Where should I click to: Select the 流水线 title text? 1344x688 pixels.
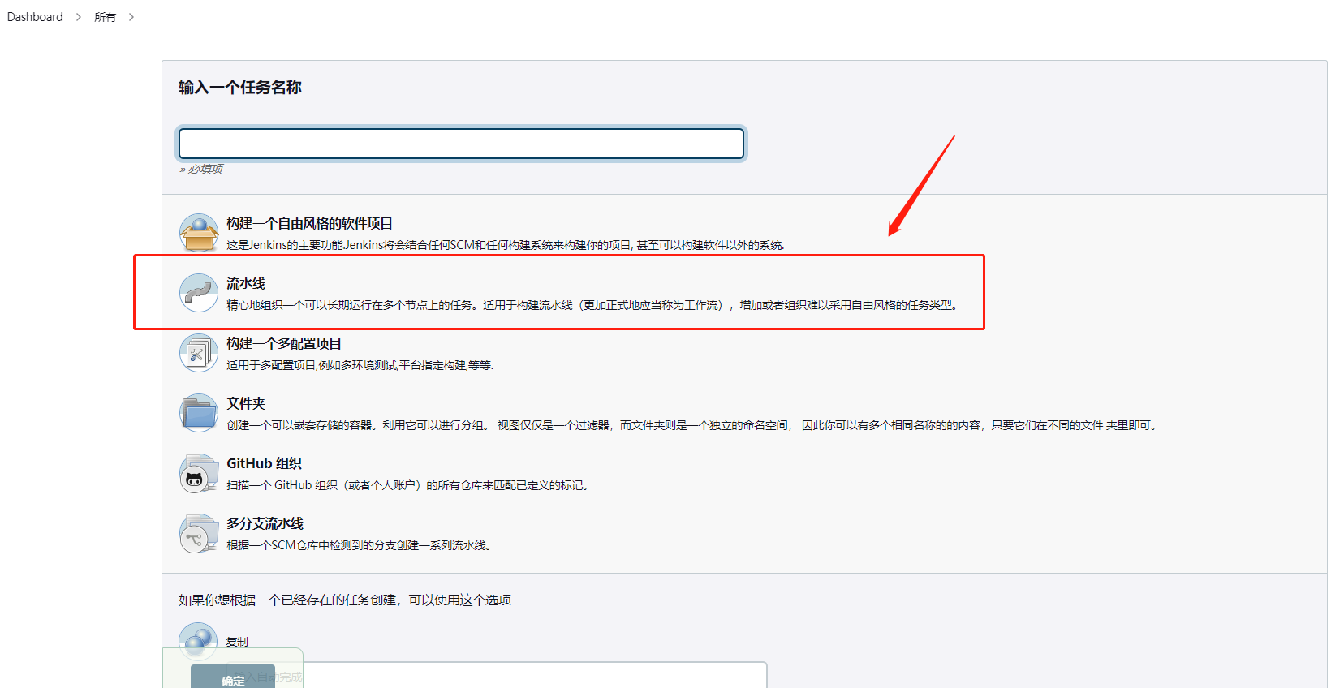(246, 283)
